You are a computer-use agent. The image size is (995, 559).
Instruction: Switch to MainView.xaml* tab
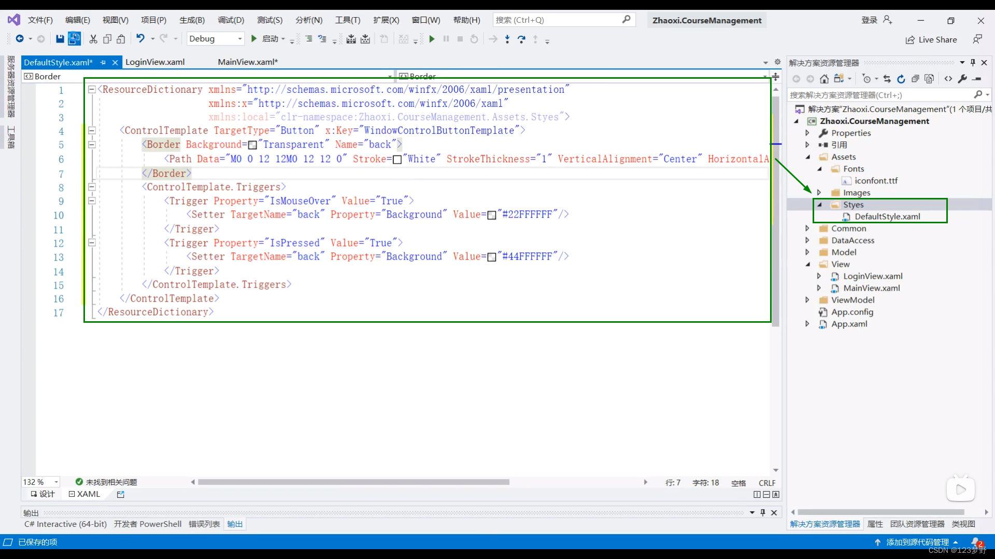tap(248, 62)
